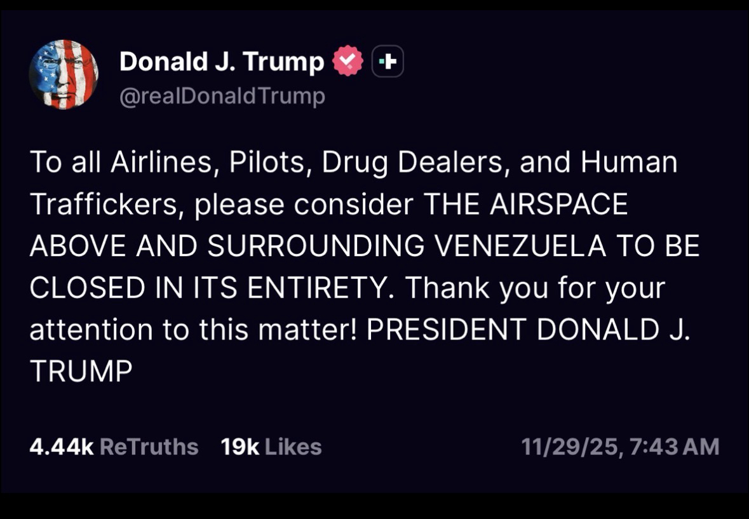Click the flag-painted profile avatar
Screen dimensions: 749x519
point(64,75)
